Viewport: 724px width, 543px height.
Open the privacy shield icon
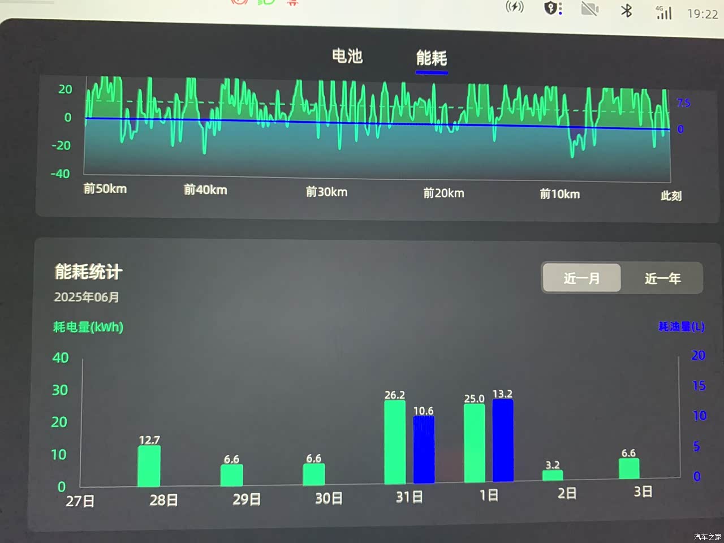[553, 8]
